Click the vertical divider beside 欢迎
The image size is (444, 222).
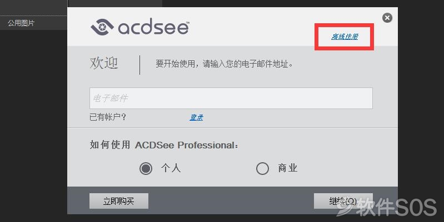click(139, 65)
